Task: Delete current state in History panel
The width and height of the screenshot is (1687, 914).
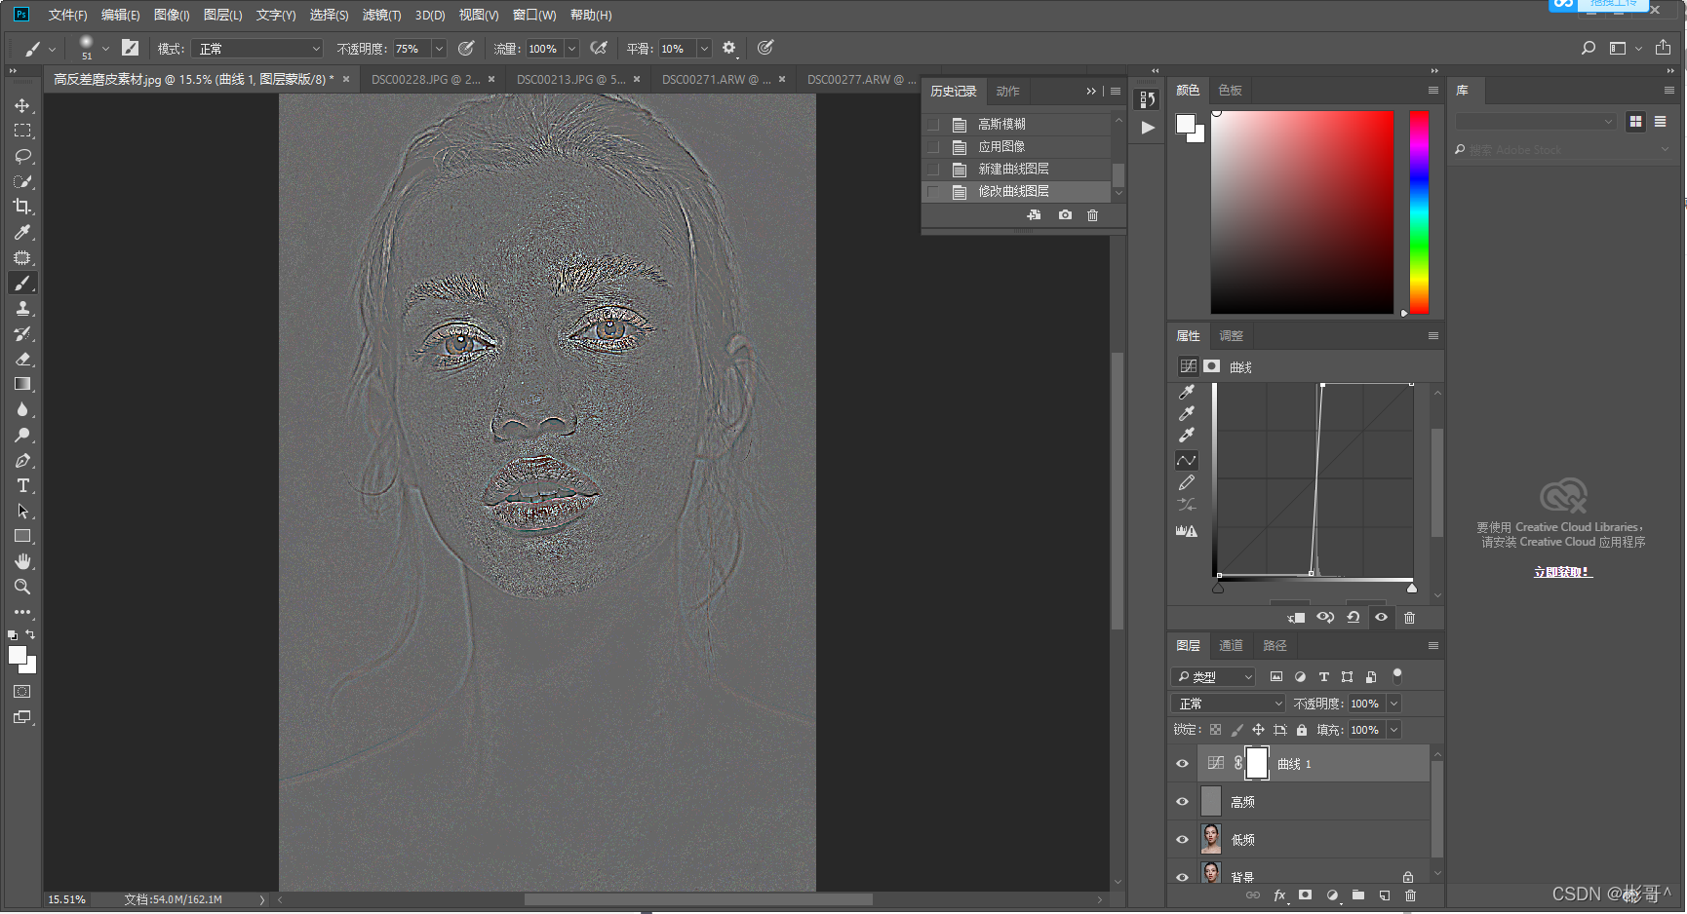Action: click(x=1092, y=215)
